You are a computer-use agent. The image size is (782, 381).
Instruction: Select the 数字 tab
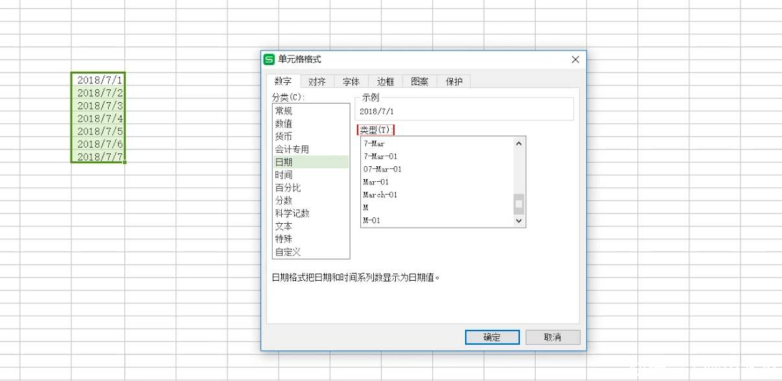283,81
